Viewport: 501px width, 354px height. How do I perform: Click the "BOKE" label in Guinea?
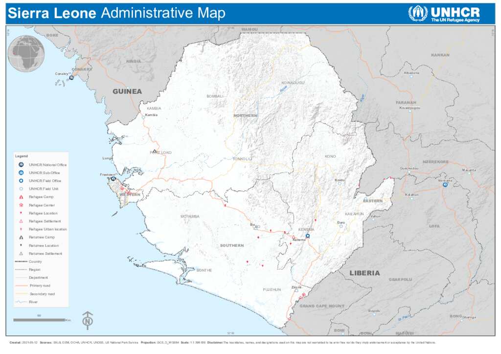(52, 35)
